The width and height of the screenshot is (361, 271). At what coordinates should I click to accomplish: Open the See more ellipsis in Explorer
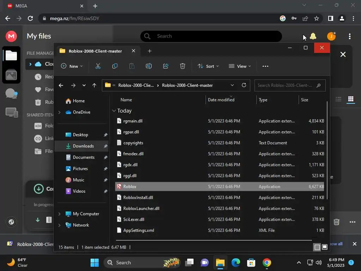265,66
